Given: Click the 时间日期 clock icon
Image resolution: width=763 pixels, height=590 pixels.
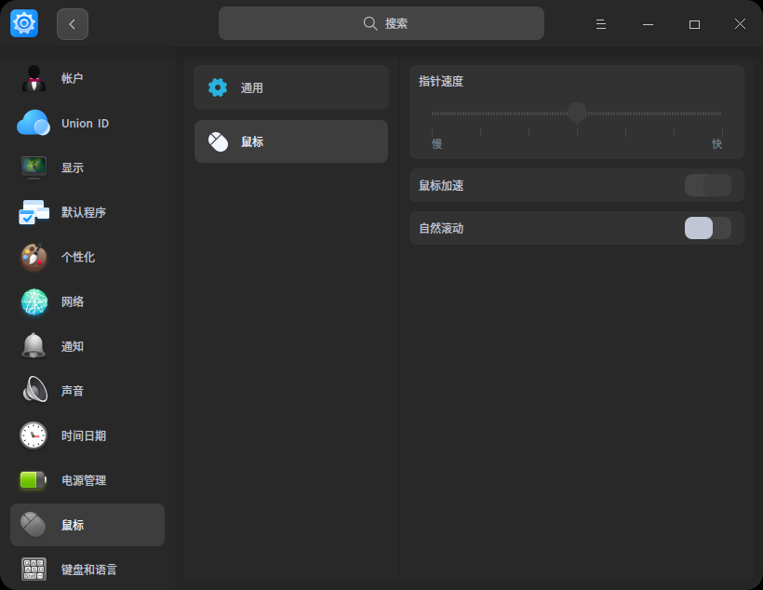Looking at the screenshot, I should pos(33,436).
